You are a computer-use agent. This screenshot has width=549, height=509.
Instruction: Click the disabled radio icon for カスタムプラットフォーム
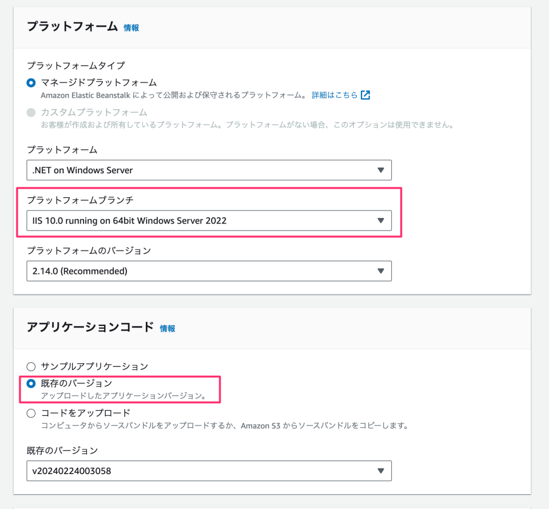click(30, 111)
